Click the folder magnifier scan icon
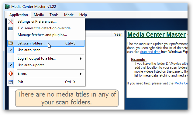Screen dimensions: 193x115 click(x=11, y=43)
